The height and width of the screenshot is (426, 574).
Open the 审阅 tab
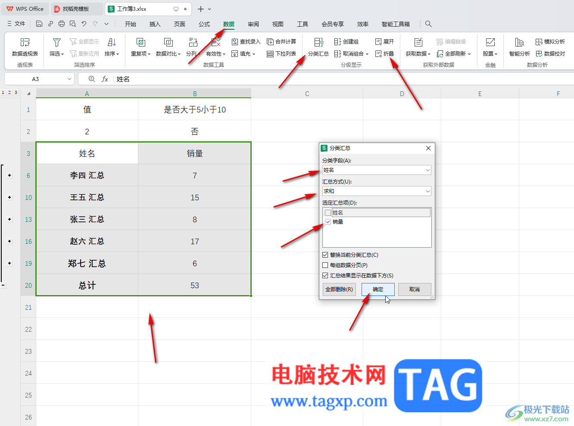tap(253, 24)
